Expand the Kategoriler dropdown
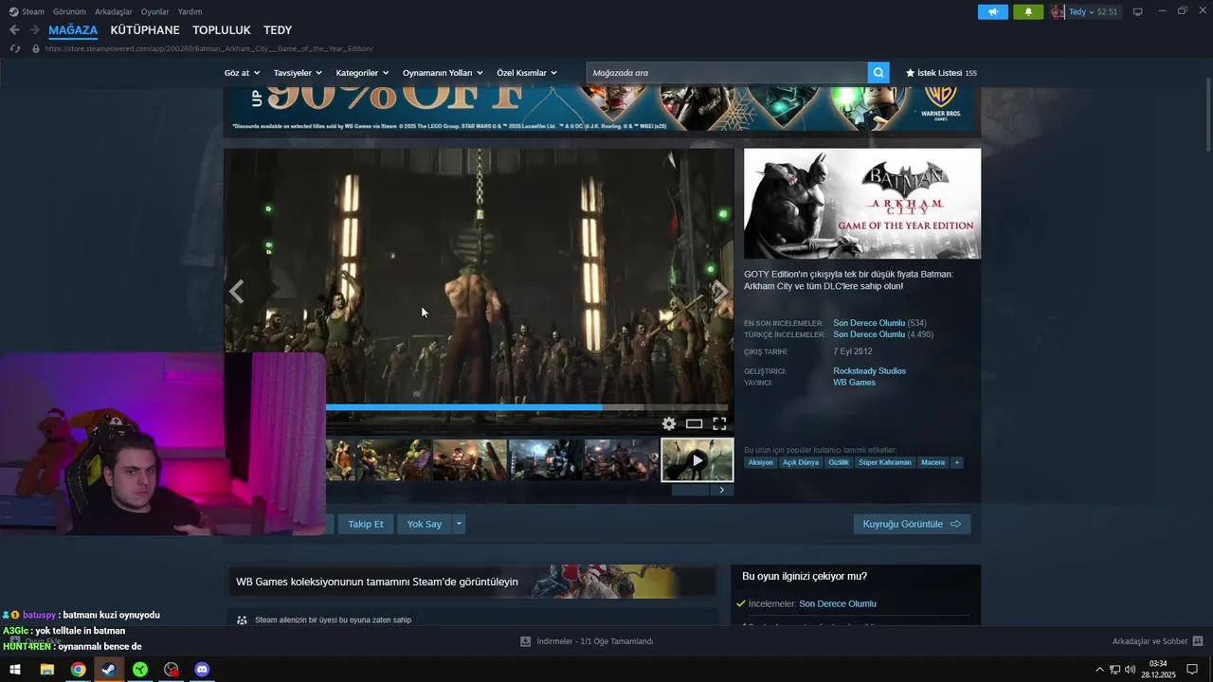Screen dimensions: 1213x682 click(362, 73)
